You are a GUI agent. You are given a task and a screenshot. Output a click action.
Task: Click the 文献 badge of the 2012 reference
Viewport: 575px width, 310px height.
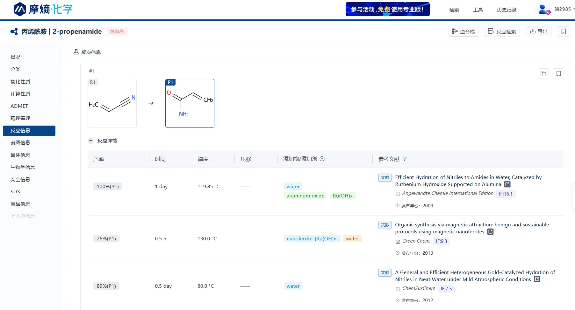(385, 272)
